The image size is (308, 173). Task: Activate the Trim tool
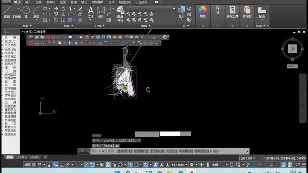[x=71, y=9]
